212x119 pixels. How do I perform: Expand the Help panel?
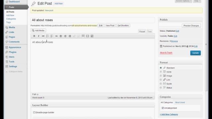click(197, 1)
